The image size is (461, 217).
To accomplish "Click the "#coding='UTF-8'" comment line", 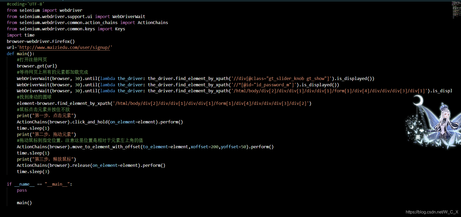I will 26,4.
